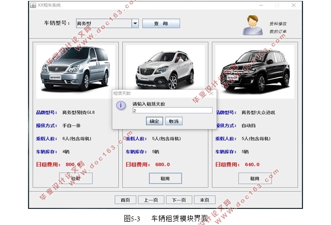Click the user avatar icon

coord(254,26)
